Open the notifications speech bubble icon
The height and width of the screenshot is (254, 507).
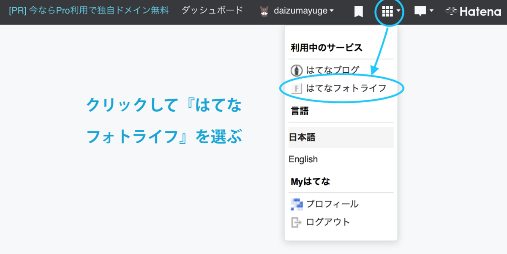[420, 11]
